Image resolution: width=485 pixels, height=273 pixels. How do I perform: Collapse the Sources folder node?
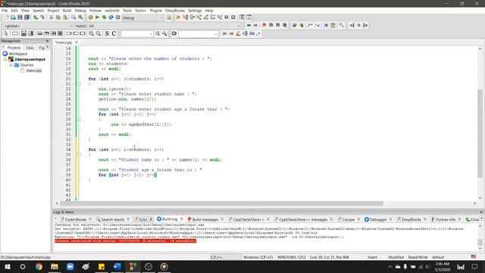(11, 65)
